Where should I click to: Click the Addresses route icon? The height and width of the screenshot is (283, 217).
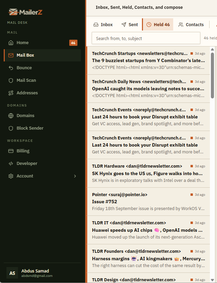(x=11, y=93)
